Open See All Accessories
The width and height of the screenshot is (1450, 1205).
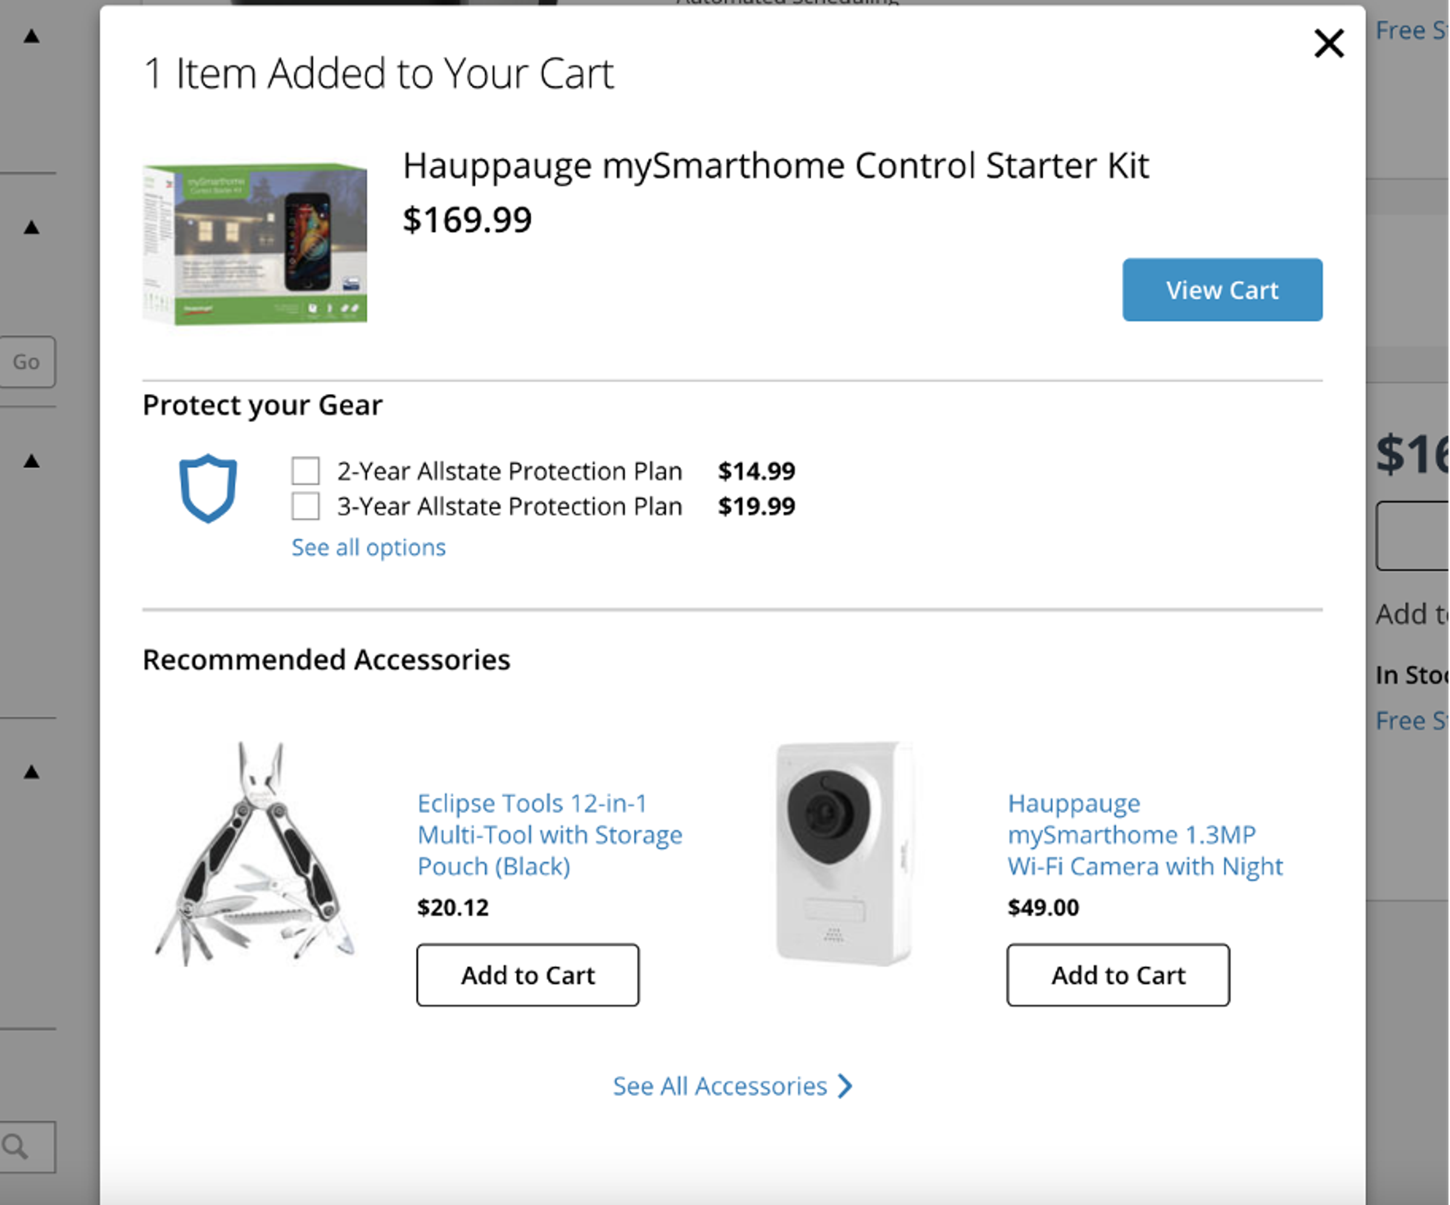(719, 1086)
